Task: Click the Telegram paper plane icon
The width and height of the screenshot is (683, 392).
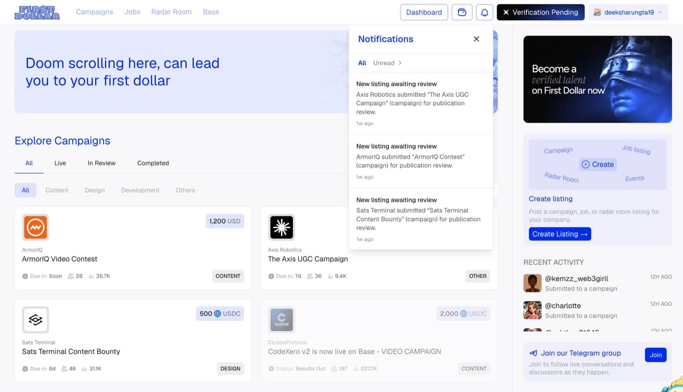Action: (533, 353)
